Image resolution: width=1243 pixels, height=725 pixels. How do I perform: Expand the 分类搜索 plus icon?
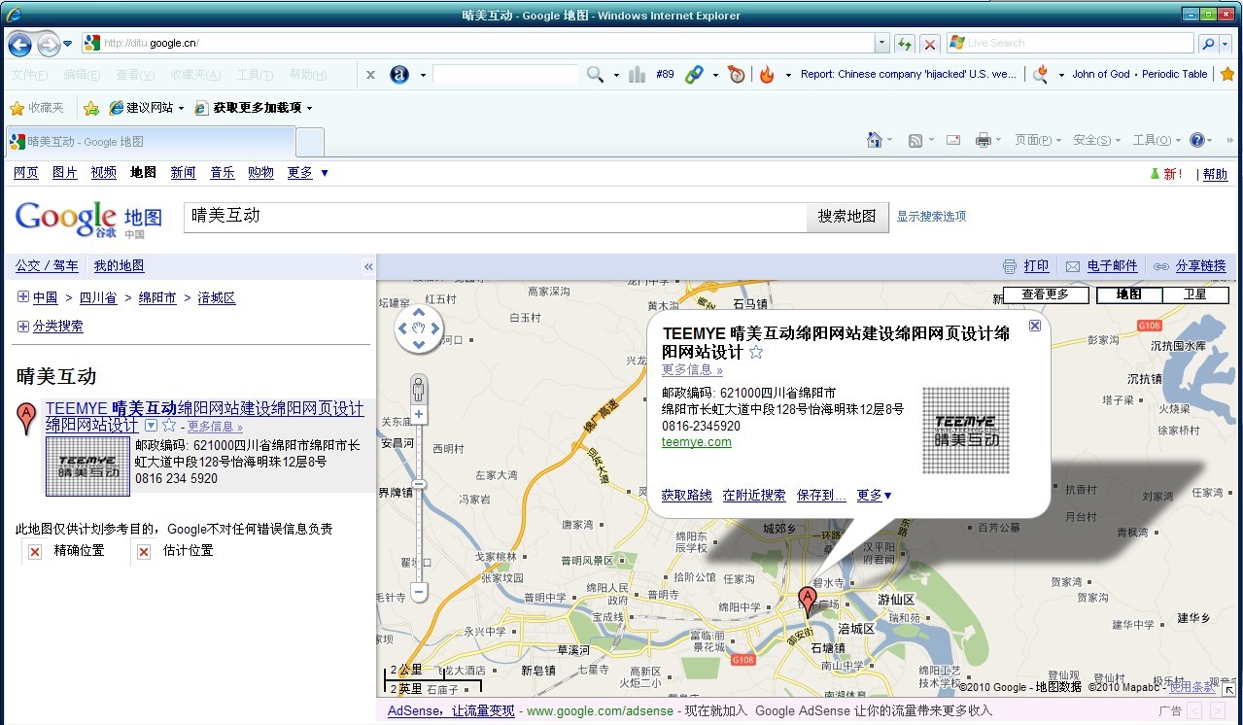click(x=22, y=327)
